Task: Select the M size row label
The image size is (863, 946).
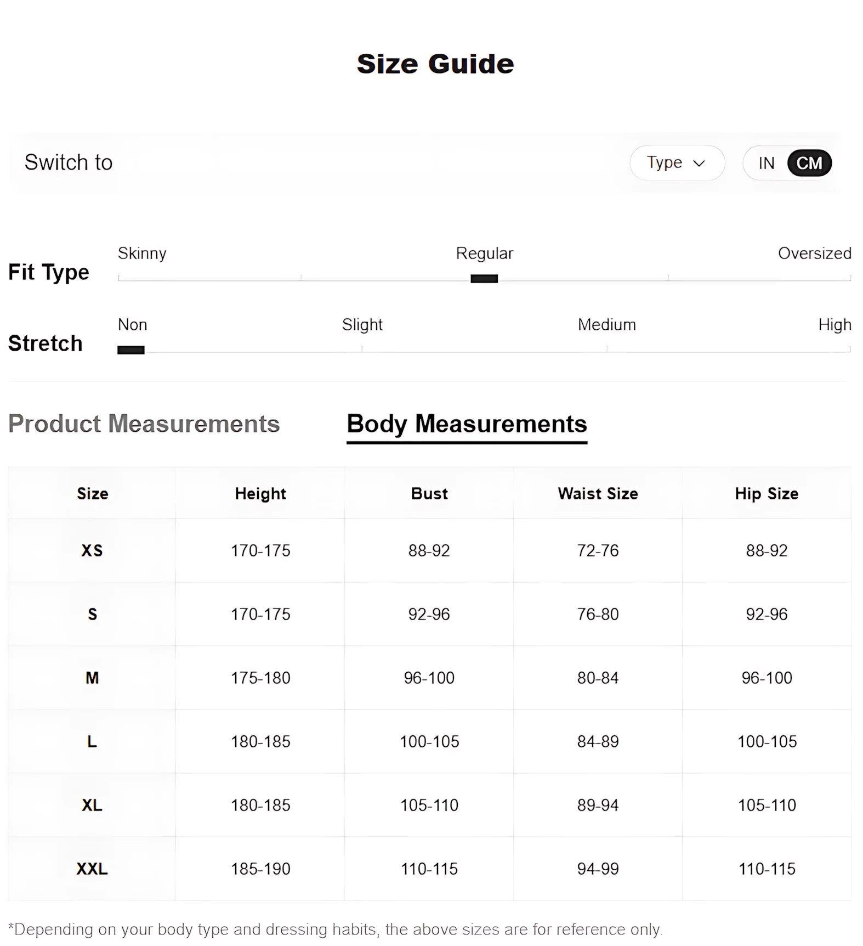Action: point(92,678)
